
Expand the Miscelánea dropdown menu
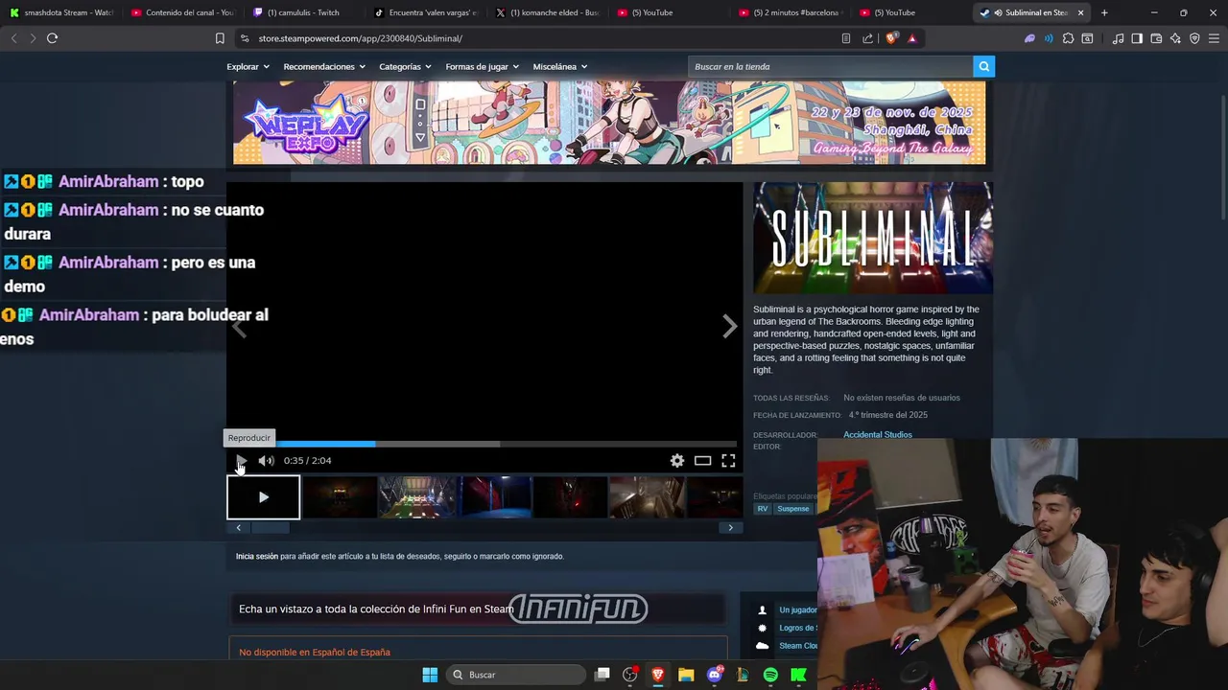tap(560, 66)
